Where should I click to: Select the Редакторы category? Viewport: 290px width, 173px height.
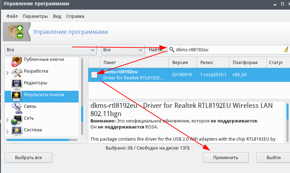point(36,83)
